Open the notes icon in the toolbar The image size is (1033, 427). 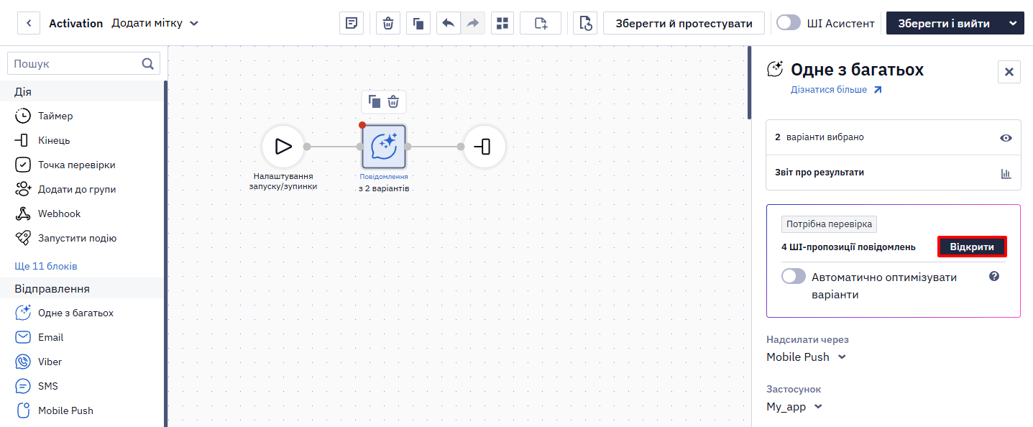pos(352,23)
